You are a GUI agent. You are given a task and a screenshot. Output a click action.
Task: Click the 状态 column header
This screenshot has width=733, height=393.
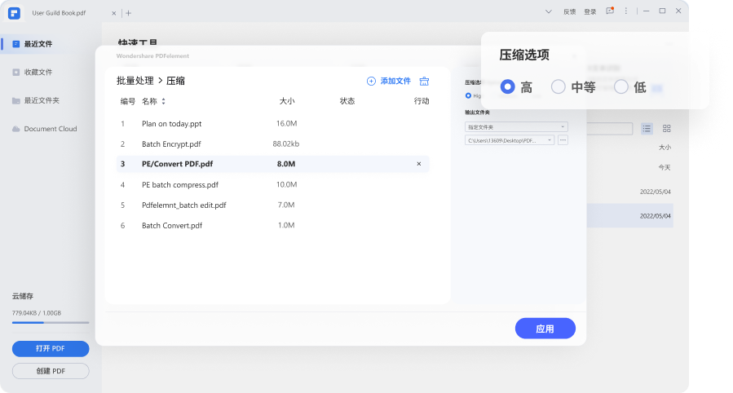coord(347,101)
